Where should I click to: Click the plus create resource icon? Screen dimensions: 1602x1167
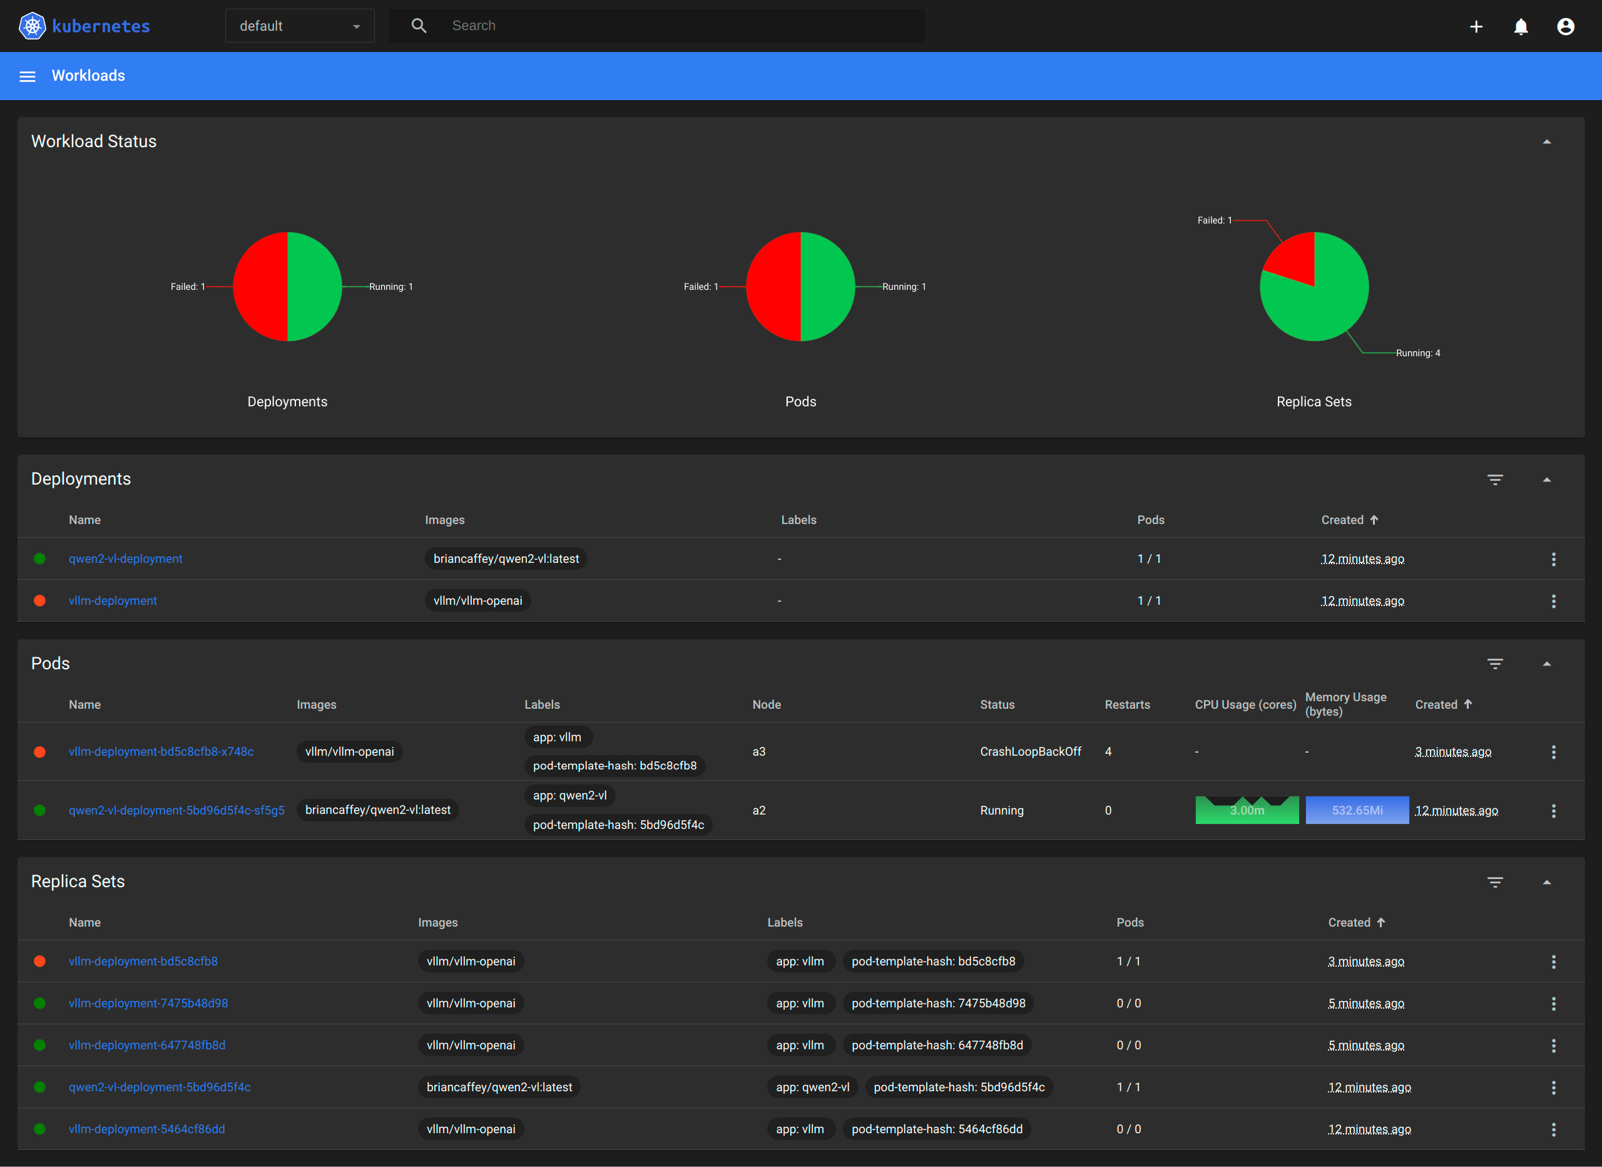[x=1476, y=27]
